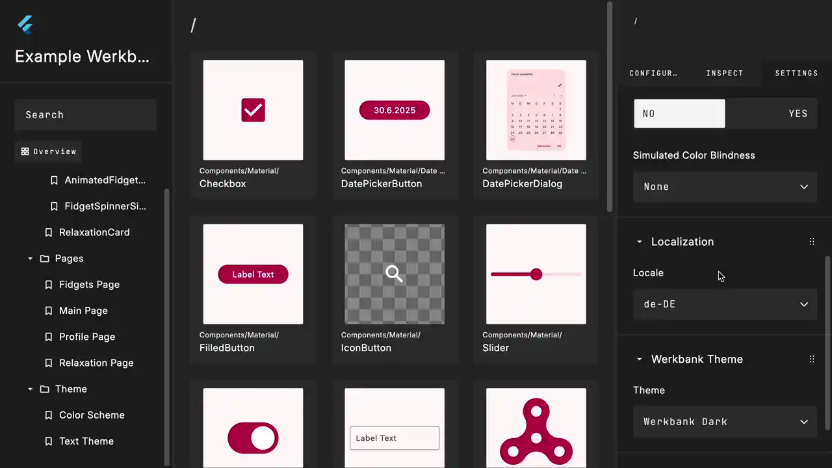Screen dimensions: 832x468
Task: Open Relaxation Page in tree
Action: 96,363
